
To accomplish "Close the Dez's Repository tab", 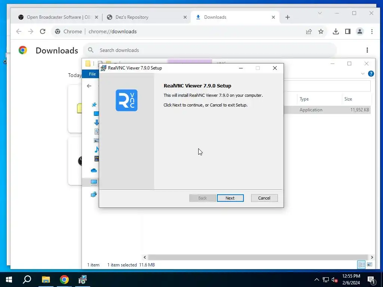I will tap(185, 17).
